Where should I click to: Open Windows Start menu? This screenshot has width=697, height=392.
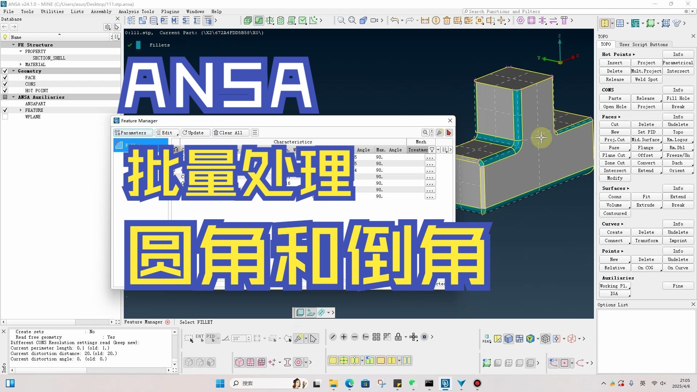pyautogui.click(x=220, y=383)
